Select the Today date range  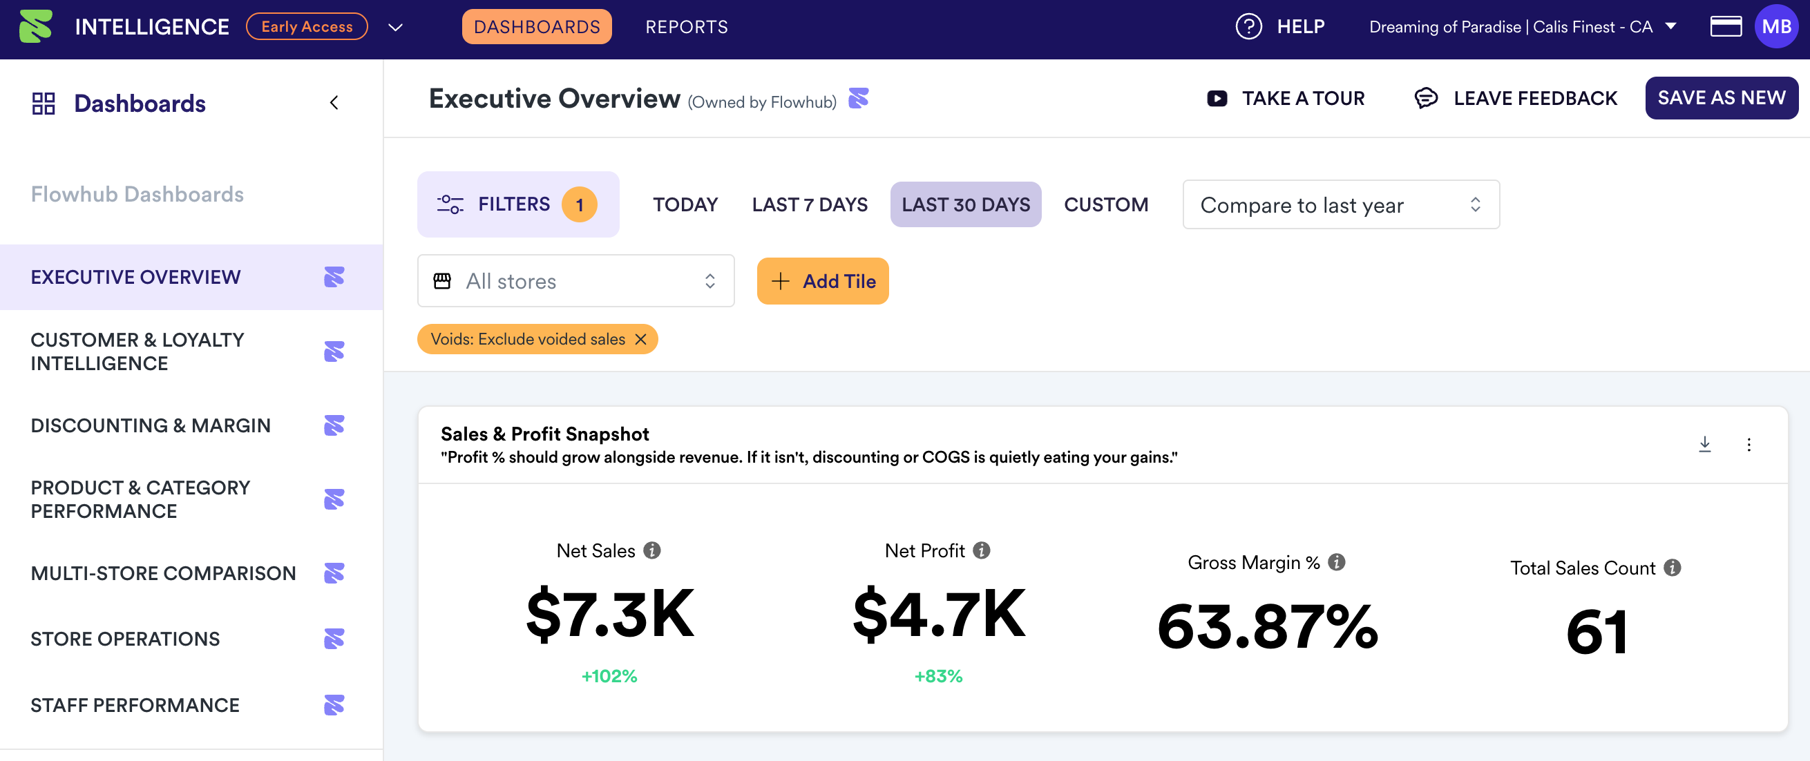(685, 204)
